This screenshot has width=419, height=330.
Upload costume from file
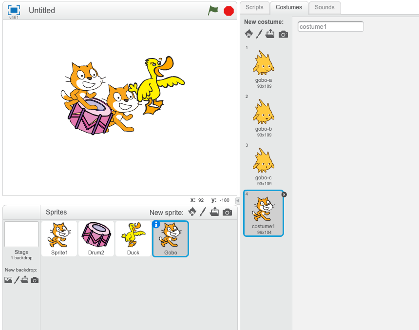point(270,34)
